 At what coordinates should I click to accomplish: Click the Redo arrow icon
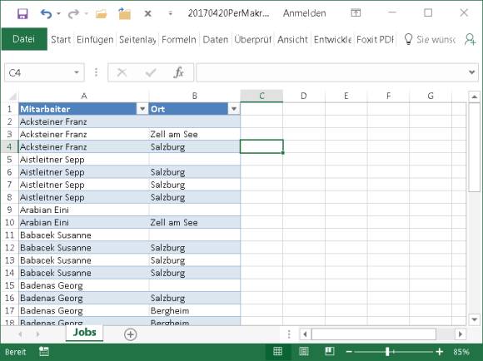click(x=73, y=13)
